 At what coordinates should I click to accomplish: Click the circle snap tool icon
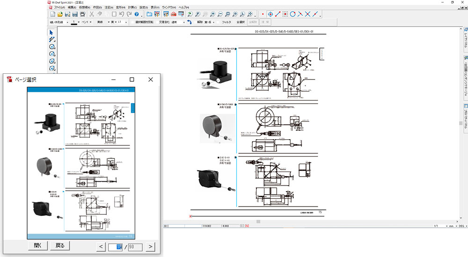tap(292, 14)
